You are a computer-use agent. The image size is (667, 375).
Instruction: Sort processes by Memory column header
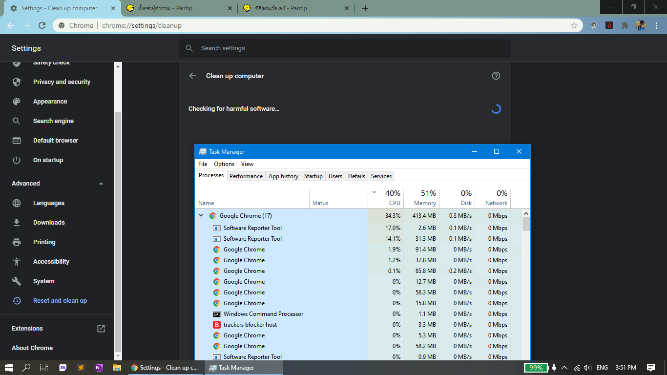pos(421,198)
